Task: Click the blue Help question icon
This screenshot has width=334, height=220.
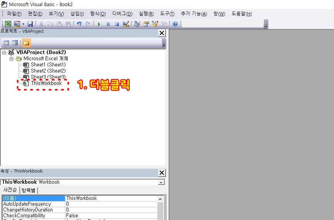Action: [x=175, y=24]
